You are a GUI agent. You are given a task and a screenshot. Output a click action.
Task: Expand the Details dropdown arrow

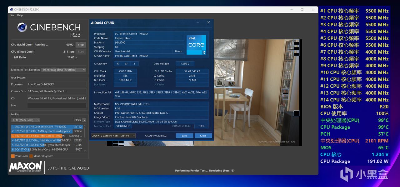coord(84,120)
